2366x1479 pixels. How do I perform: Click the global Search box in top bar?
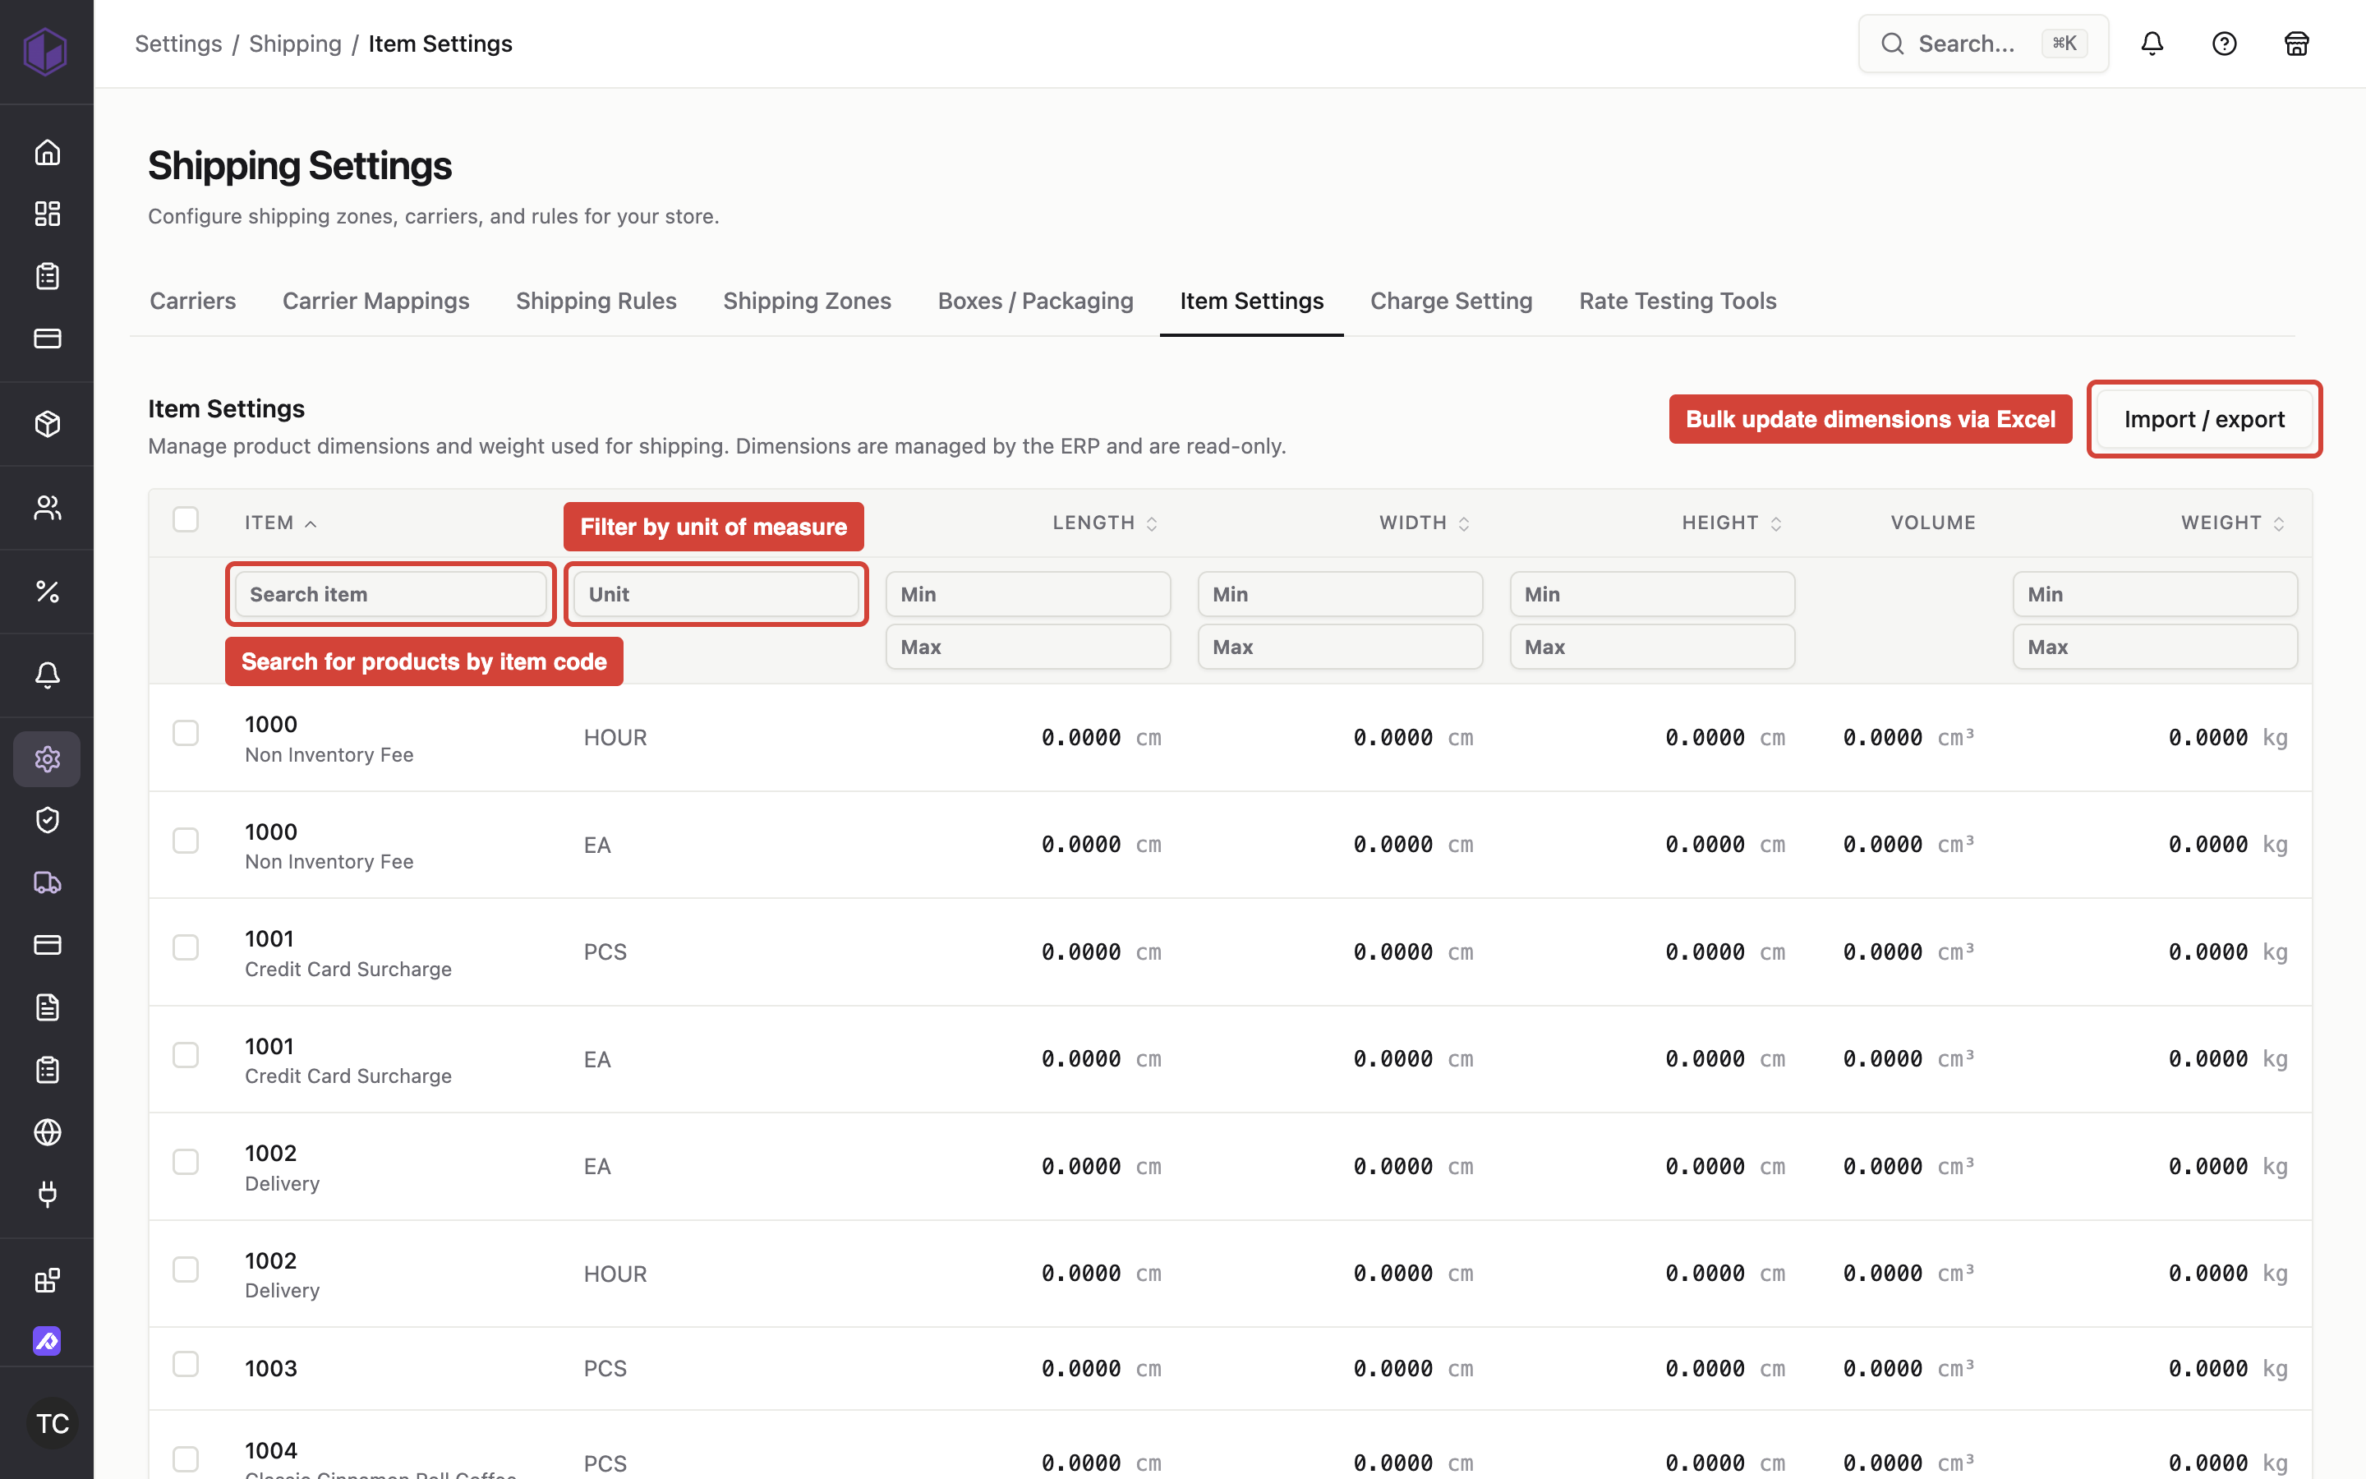click(1982, 44)
